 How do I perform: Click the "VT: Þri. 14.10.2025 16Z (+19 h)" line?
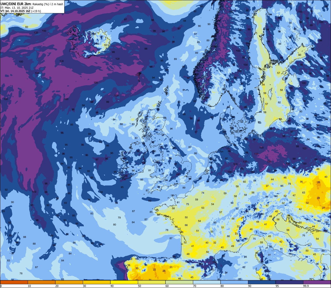[21, 11]
